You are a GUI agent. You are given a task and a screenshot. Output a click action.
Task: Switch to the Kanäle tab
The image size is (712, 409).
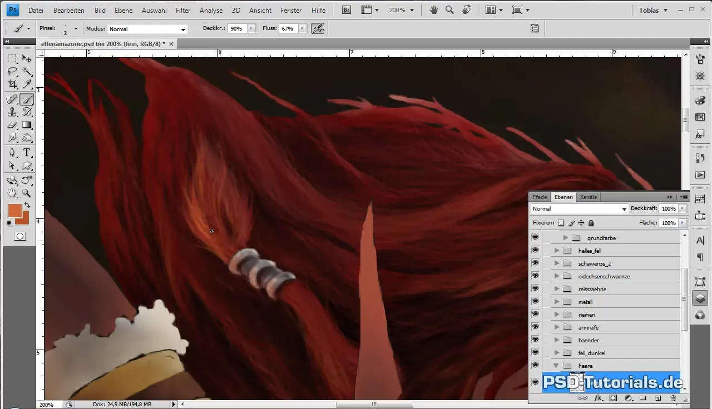tap(589, 197)
